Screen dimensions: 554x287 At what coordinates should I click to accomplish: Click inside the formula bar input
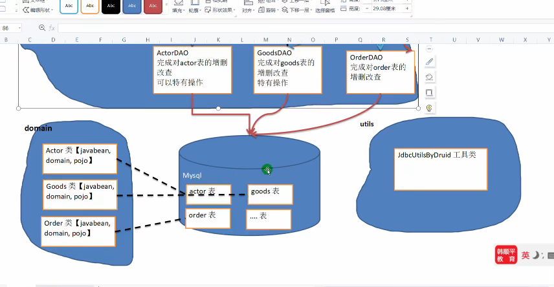point(305,28)
